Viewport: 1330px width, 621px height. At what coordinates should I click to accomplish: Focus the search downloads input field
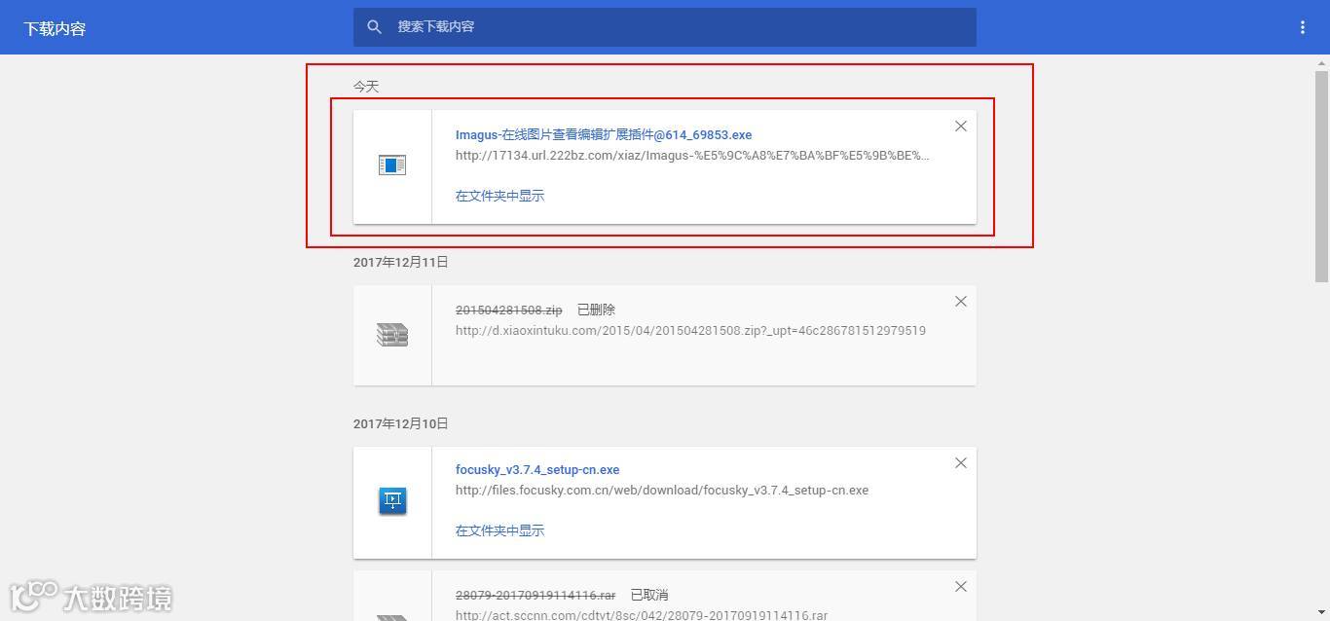[x=664, y=27]
